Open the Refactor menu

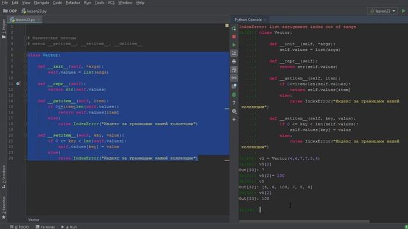[73, 3]
